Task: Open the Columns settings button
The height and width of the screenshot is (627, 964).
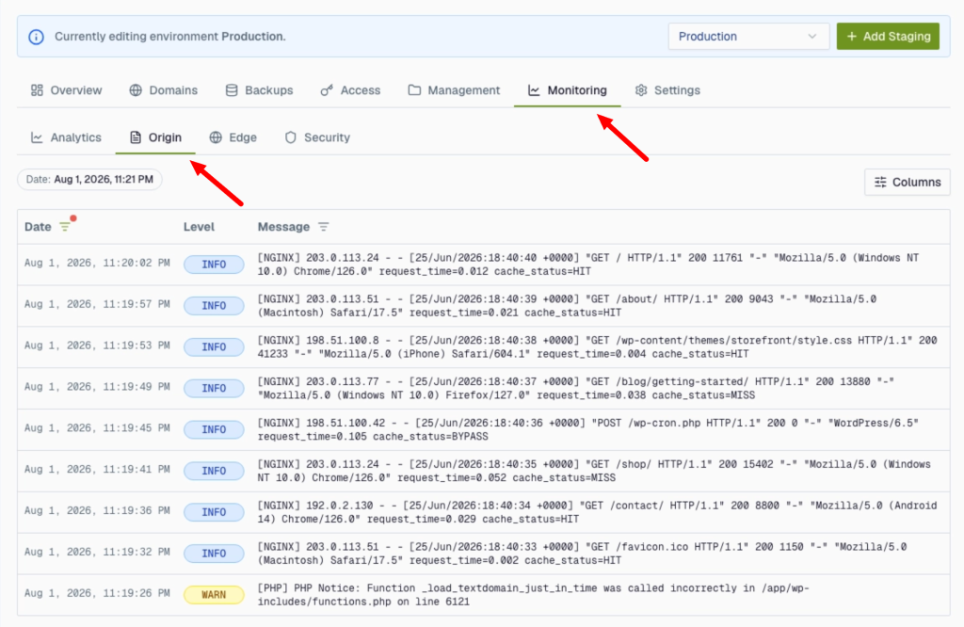Action: 908,182
